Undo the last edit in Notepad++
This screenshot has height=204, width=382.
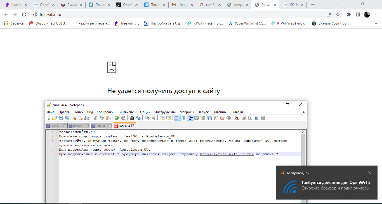pyautogui.click(x=117, y=118)
